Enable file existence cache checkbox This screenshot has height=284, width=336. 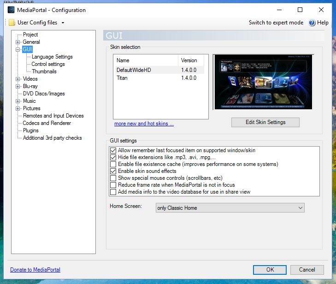tap(113, 165)
